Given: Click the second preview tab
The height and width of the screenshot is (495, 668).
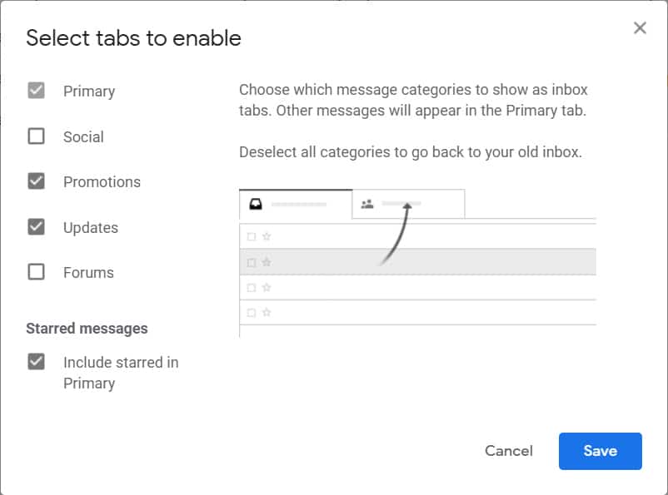Looking at the screenshot, I should [x=408, y=205].
